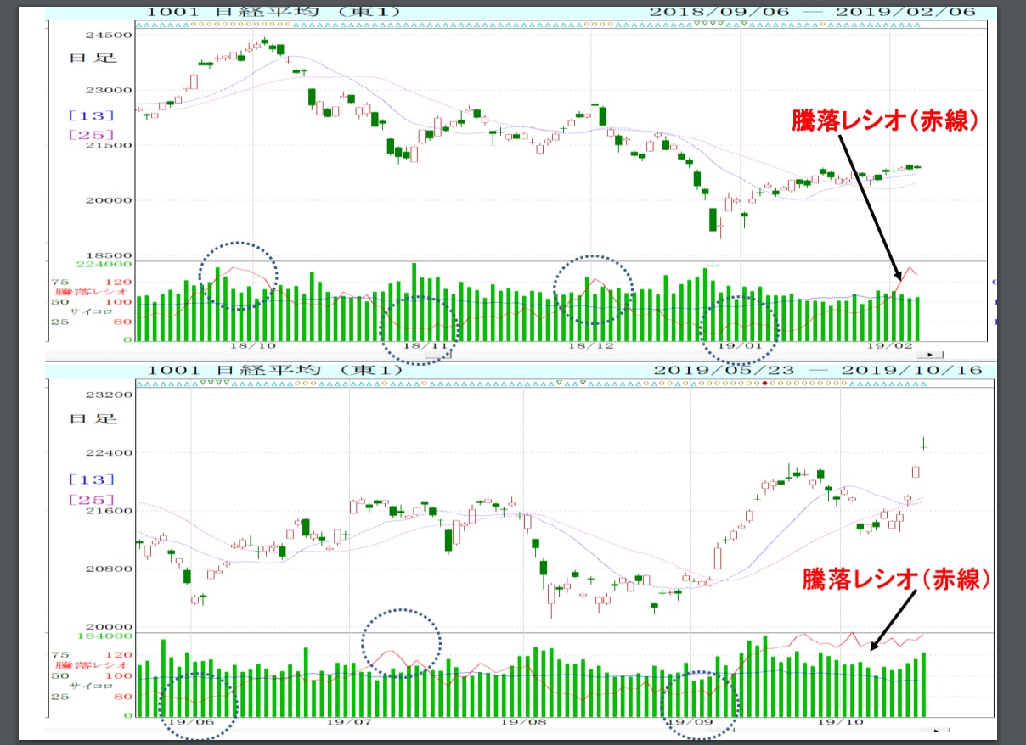
Task: Click the "18/12" month label on the time axis
Action: (x=591, y=346)
